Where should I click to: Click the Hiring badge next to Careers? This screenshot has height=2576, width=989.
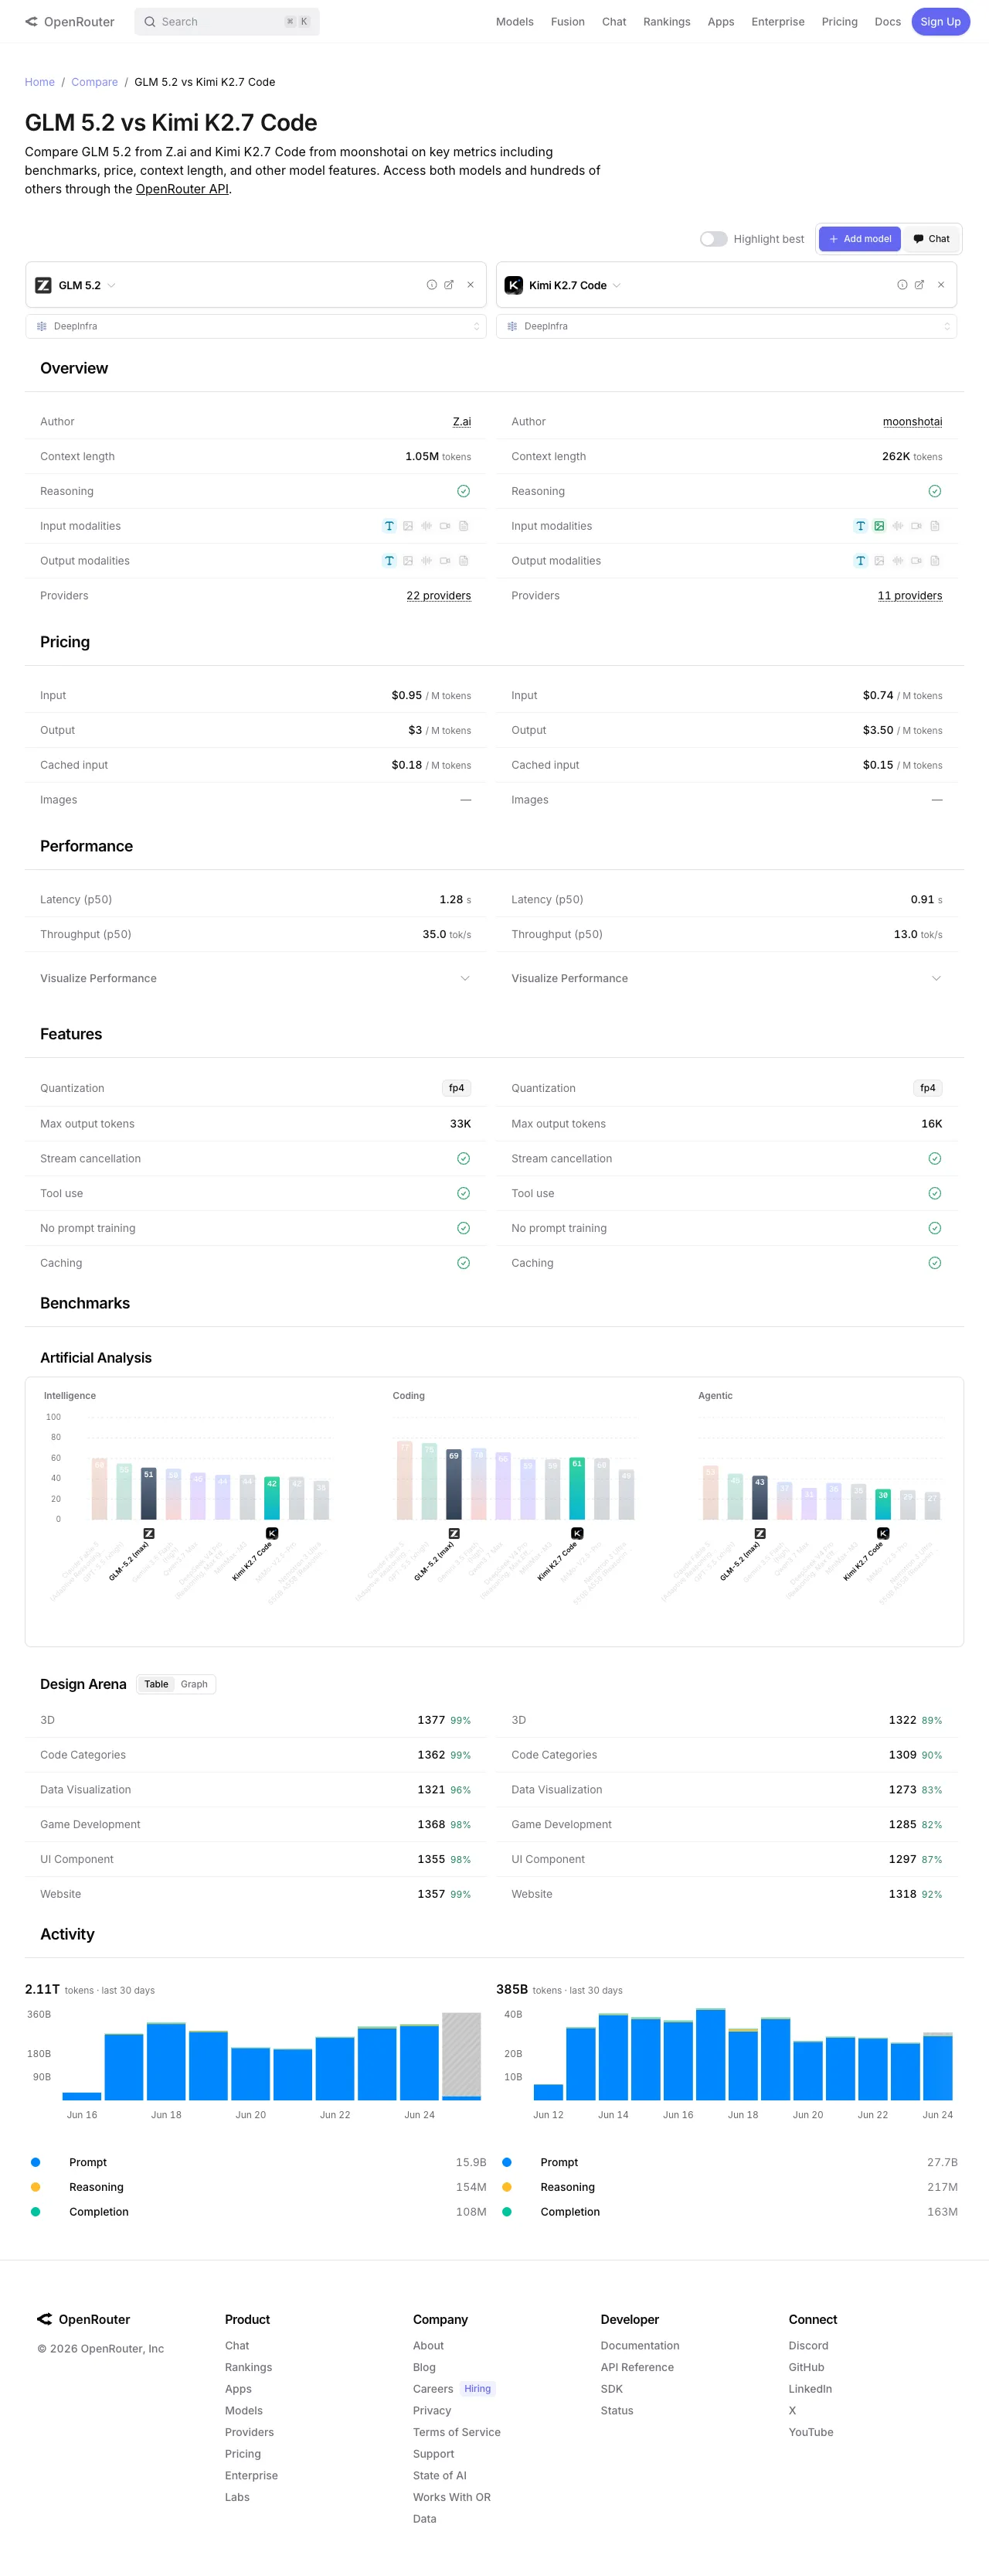point(478,2389)
